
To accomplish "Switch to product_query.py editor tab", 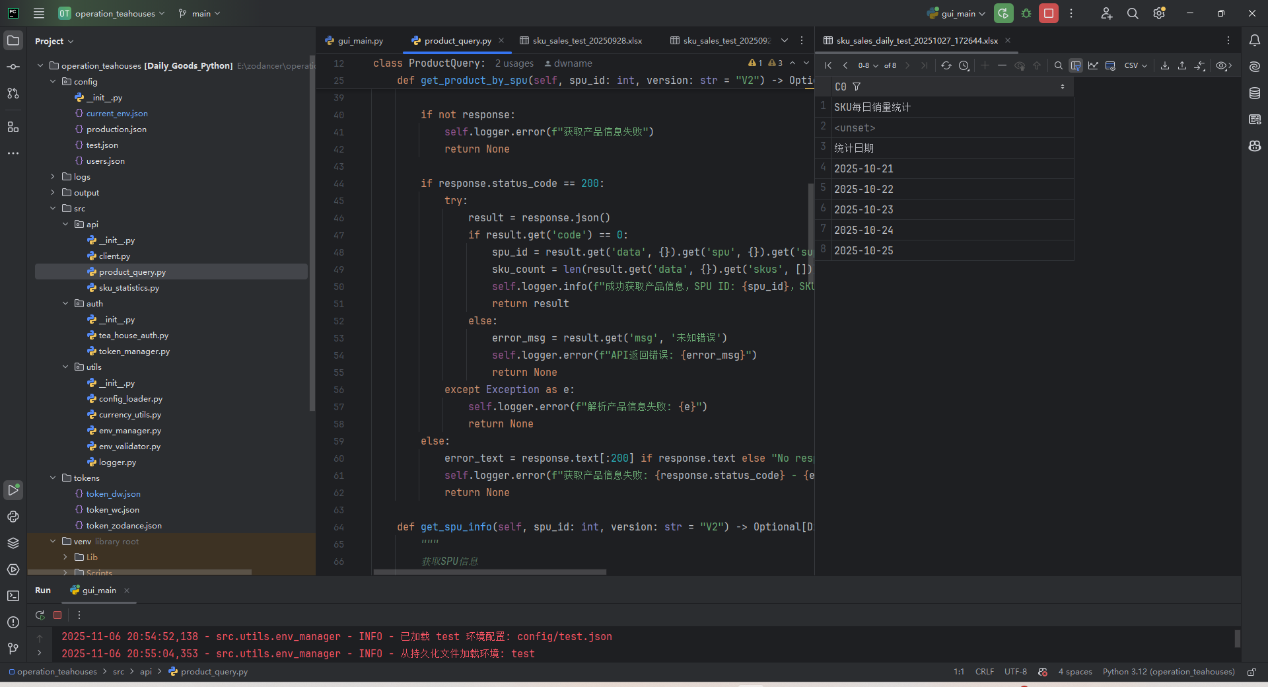I will pyautogui.click(x=458, y=40).
